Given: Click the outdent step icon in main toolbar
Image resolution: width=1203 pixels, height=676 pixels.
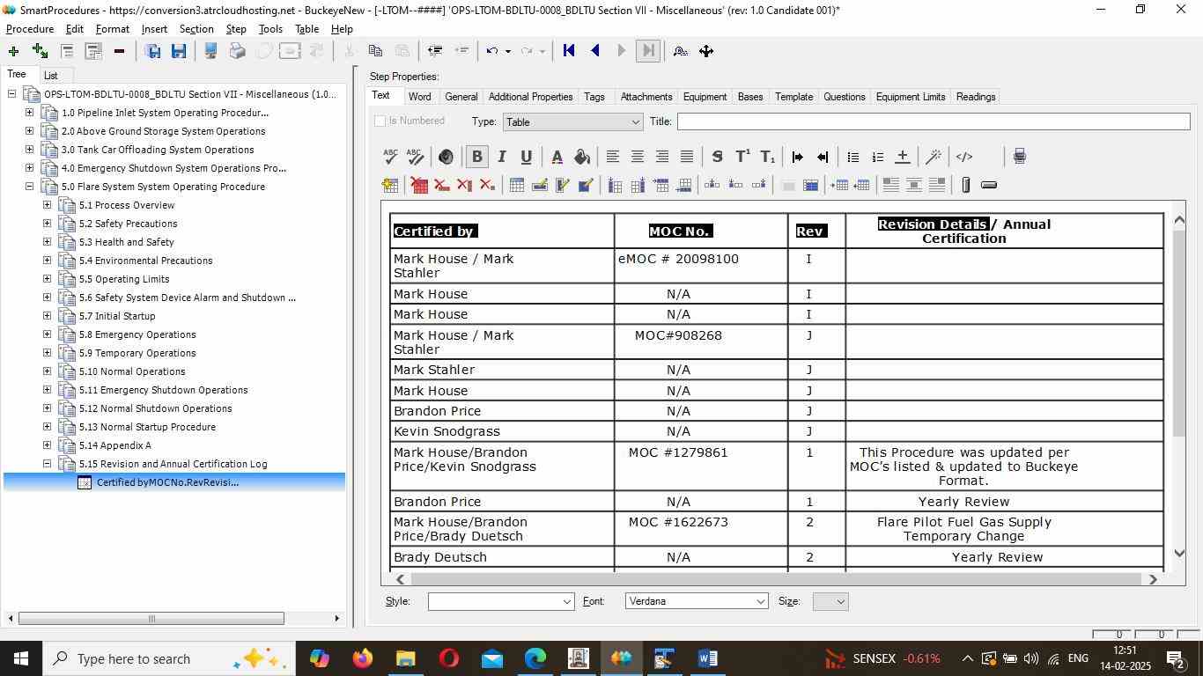Looking at the screenshot, I should (434, 51).
